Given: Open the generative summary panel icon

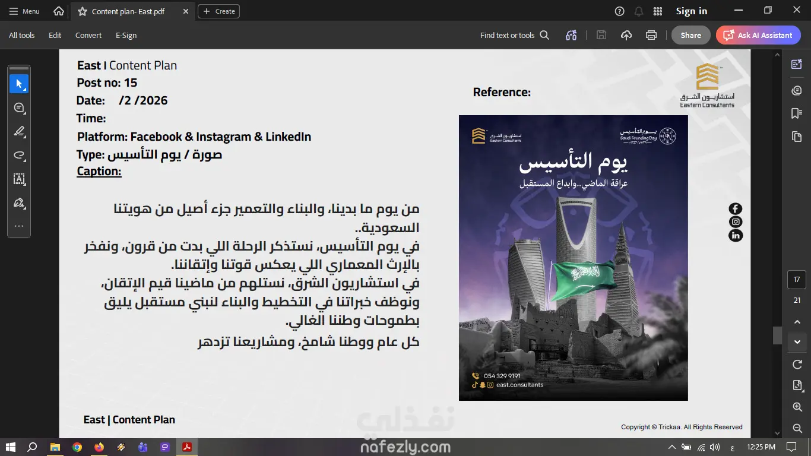Looking at the screenshot, I should [797, 90].
